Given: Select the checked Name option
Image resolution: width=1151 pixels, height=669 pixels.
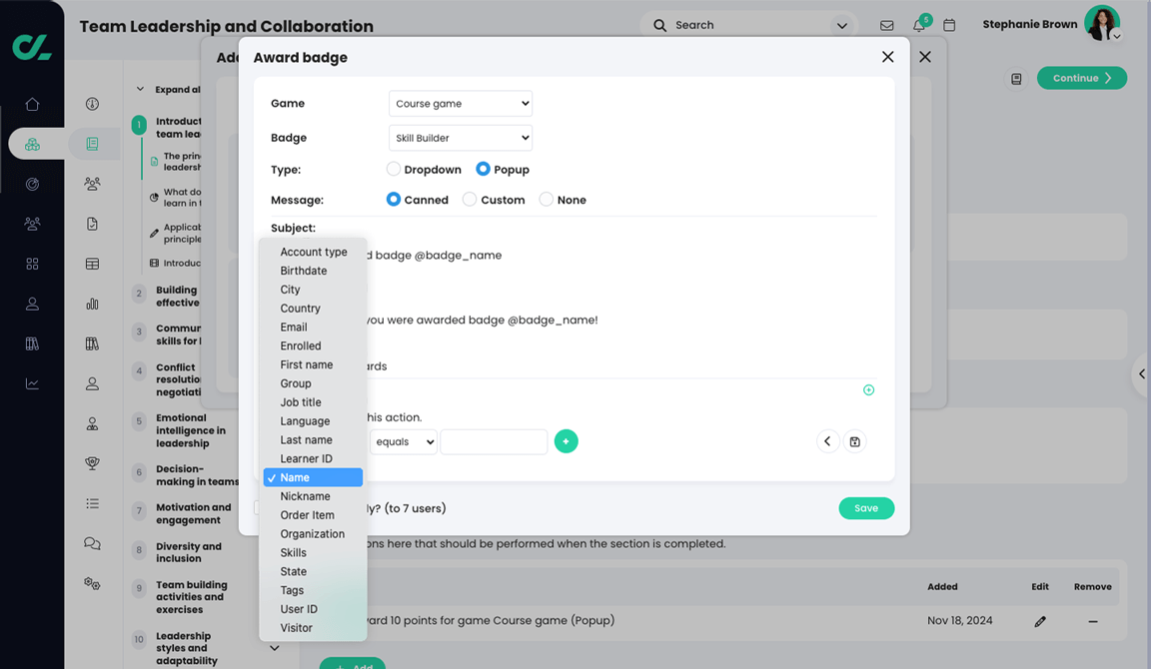Looking at the screenshot, I should pos(314,477).
